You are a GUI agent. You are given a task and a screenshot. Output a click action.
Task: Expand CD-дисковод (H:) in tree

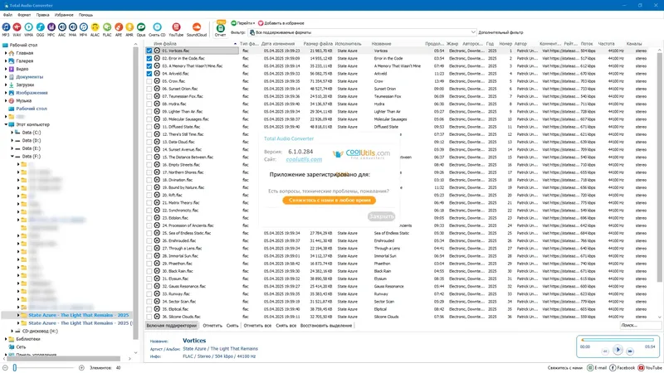point(12,331)
